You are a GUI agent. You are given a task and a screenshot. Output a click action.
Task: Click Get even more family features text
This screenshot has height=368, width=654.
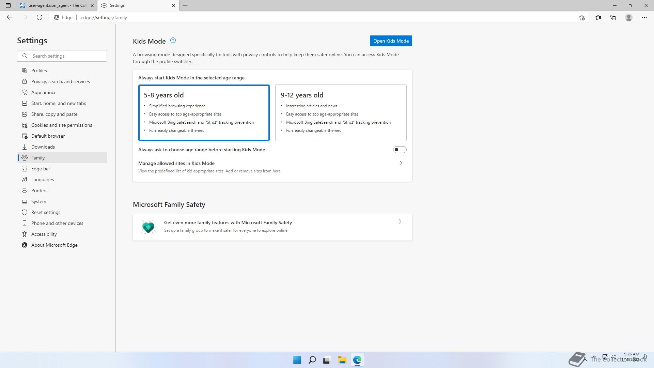228,223
